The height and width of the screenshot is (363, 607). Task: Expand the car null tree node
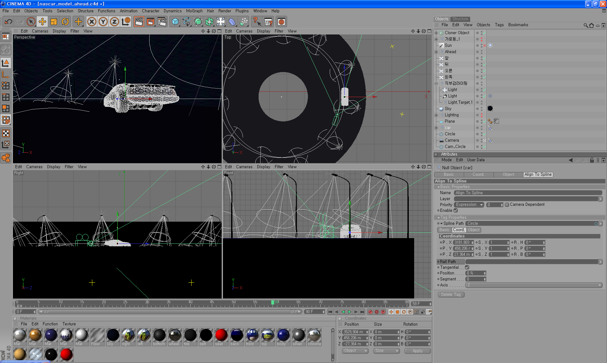pyautogui.click(x=436, y=128)
